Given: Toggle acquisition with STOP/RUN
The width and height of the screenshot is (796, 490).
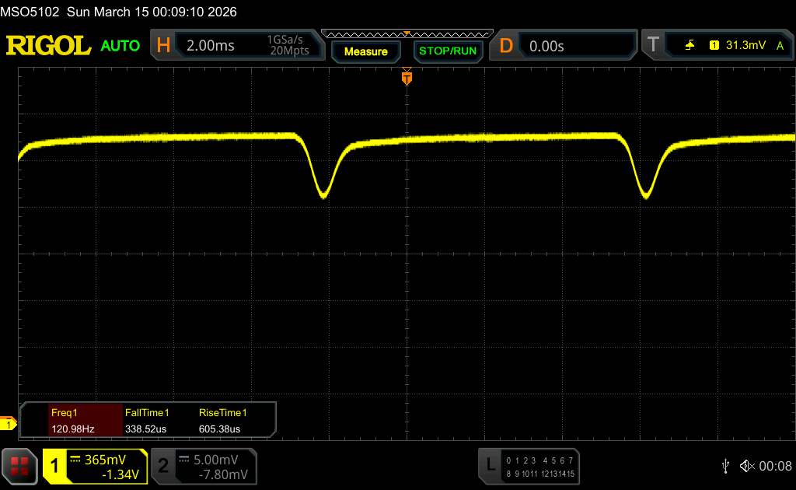Looking at the screenshot, I should click(x=447, y=51).
